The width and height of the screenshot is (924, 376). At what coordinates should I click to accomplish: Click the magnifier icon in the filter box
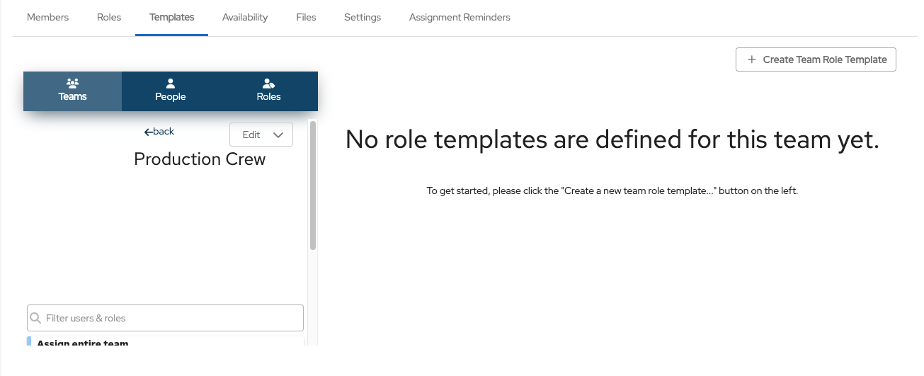click(x=36, y=318)
